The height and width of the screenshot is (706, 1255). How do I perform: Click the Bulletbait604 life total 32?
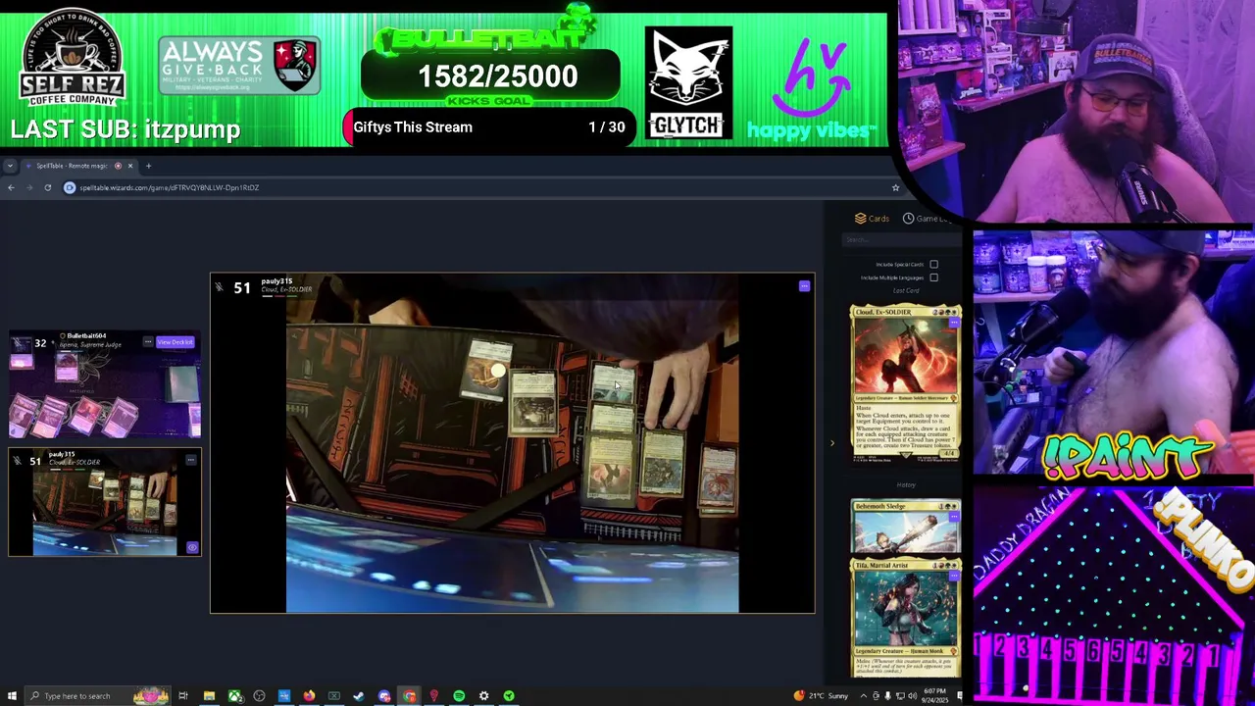40,343
